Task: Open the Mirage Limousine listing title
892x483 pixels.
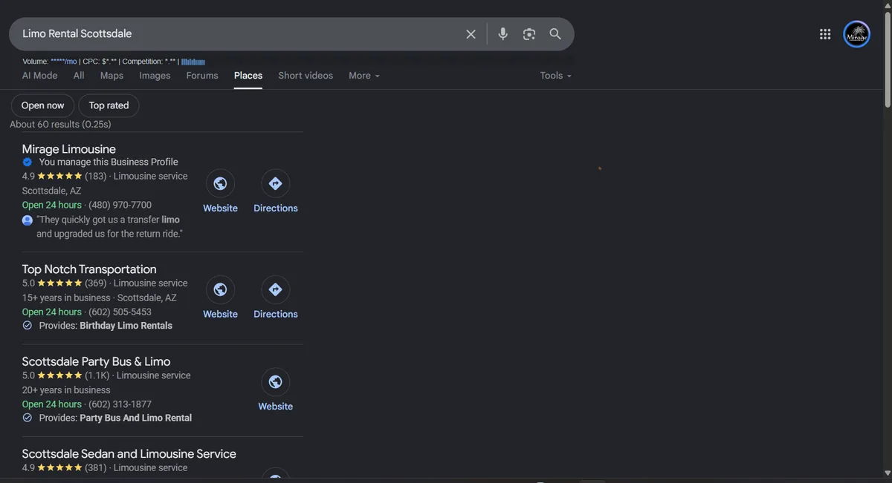Action: [x=69, y=149]
